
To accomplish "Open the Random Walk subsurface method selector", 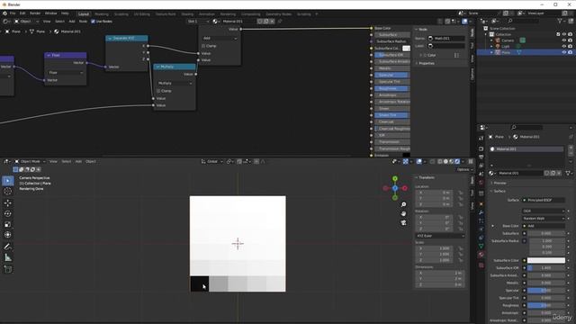I will [544, 219].
